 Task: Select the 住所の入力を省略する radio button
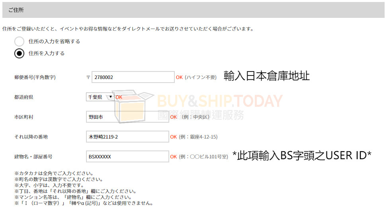point(19,41)
